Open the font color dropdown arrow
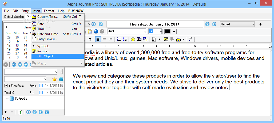 (174, 32)
